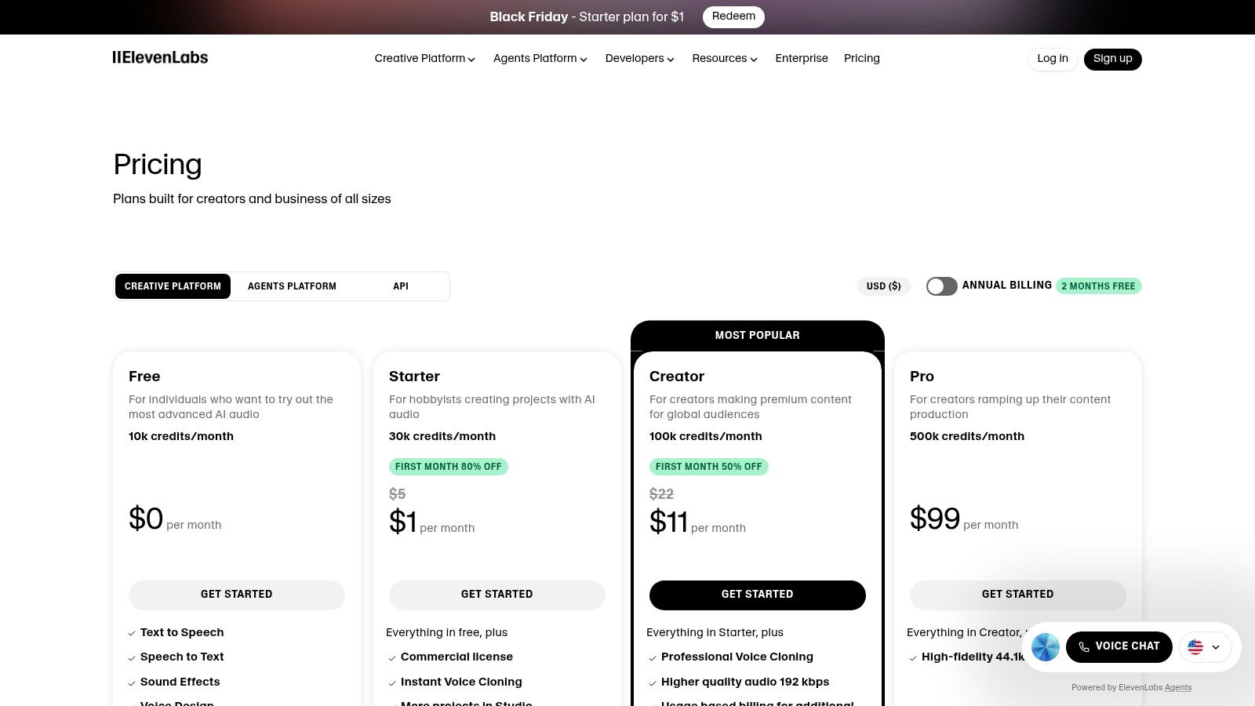This screenshot has width=1255, height=706.
Task: Switch to the Agents Platform pricing tab
Action: [292, 286]
